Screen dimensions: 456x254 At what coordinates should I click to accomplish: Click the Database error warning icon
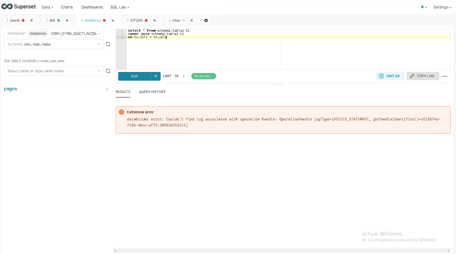tap(121, 112)
